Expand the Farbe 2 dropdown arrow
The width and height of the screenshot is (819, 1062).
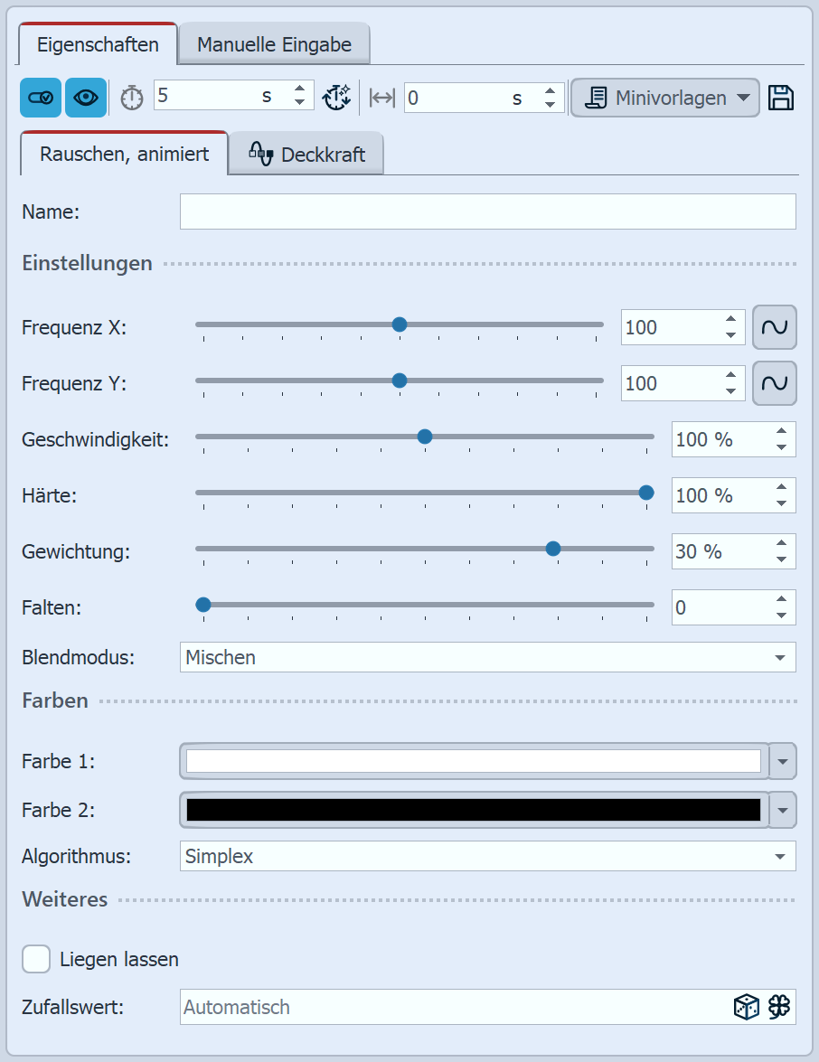pos(783,810)
